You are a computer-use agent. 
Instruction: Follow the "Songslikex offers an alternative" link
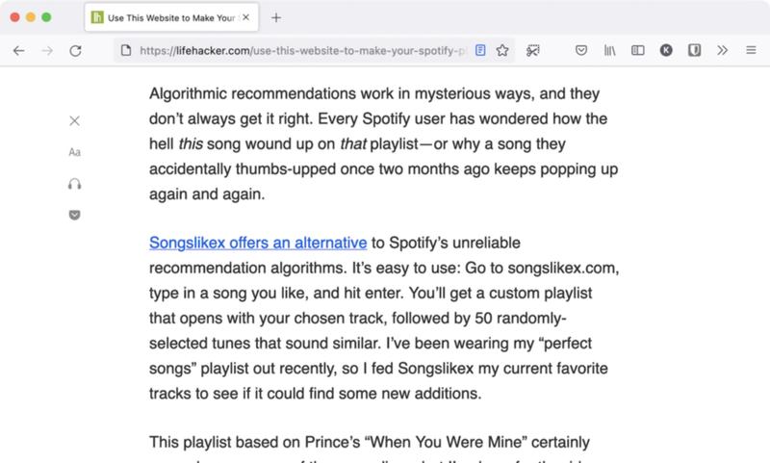click(x=258, y=243)
